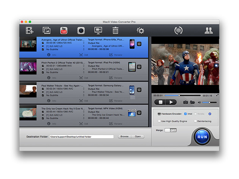The width and height of the screenshot is (239, 179).
Task: Take a snapshot with the camera icon
Action: pyautogui.click(x=186, y=102)
